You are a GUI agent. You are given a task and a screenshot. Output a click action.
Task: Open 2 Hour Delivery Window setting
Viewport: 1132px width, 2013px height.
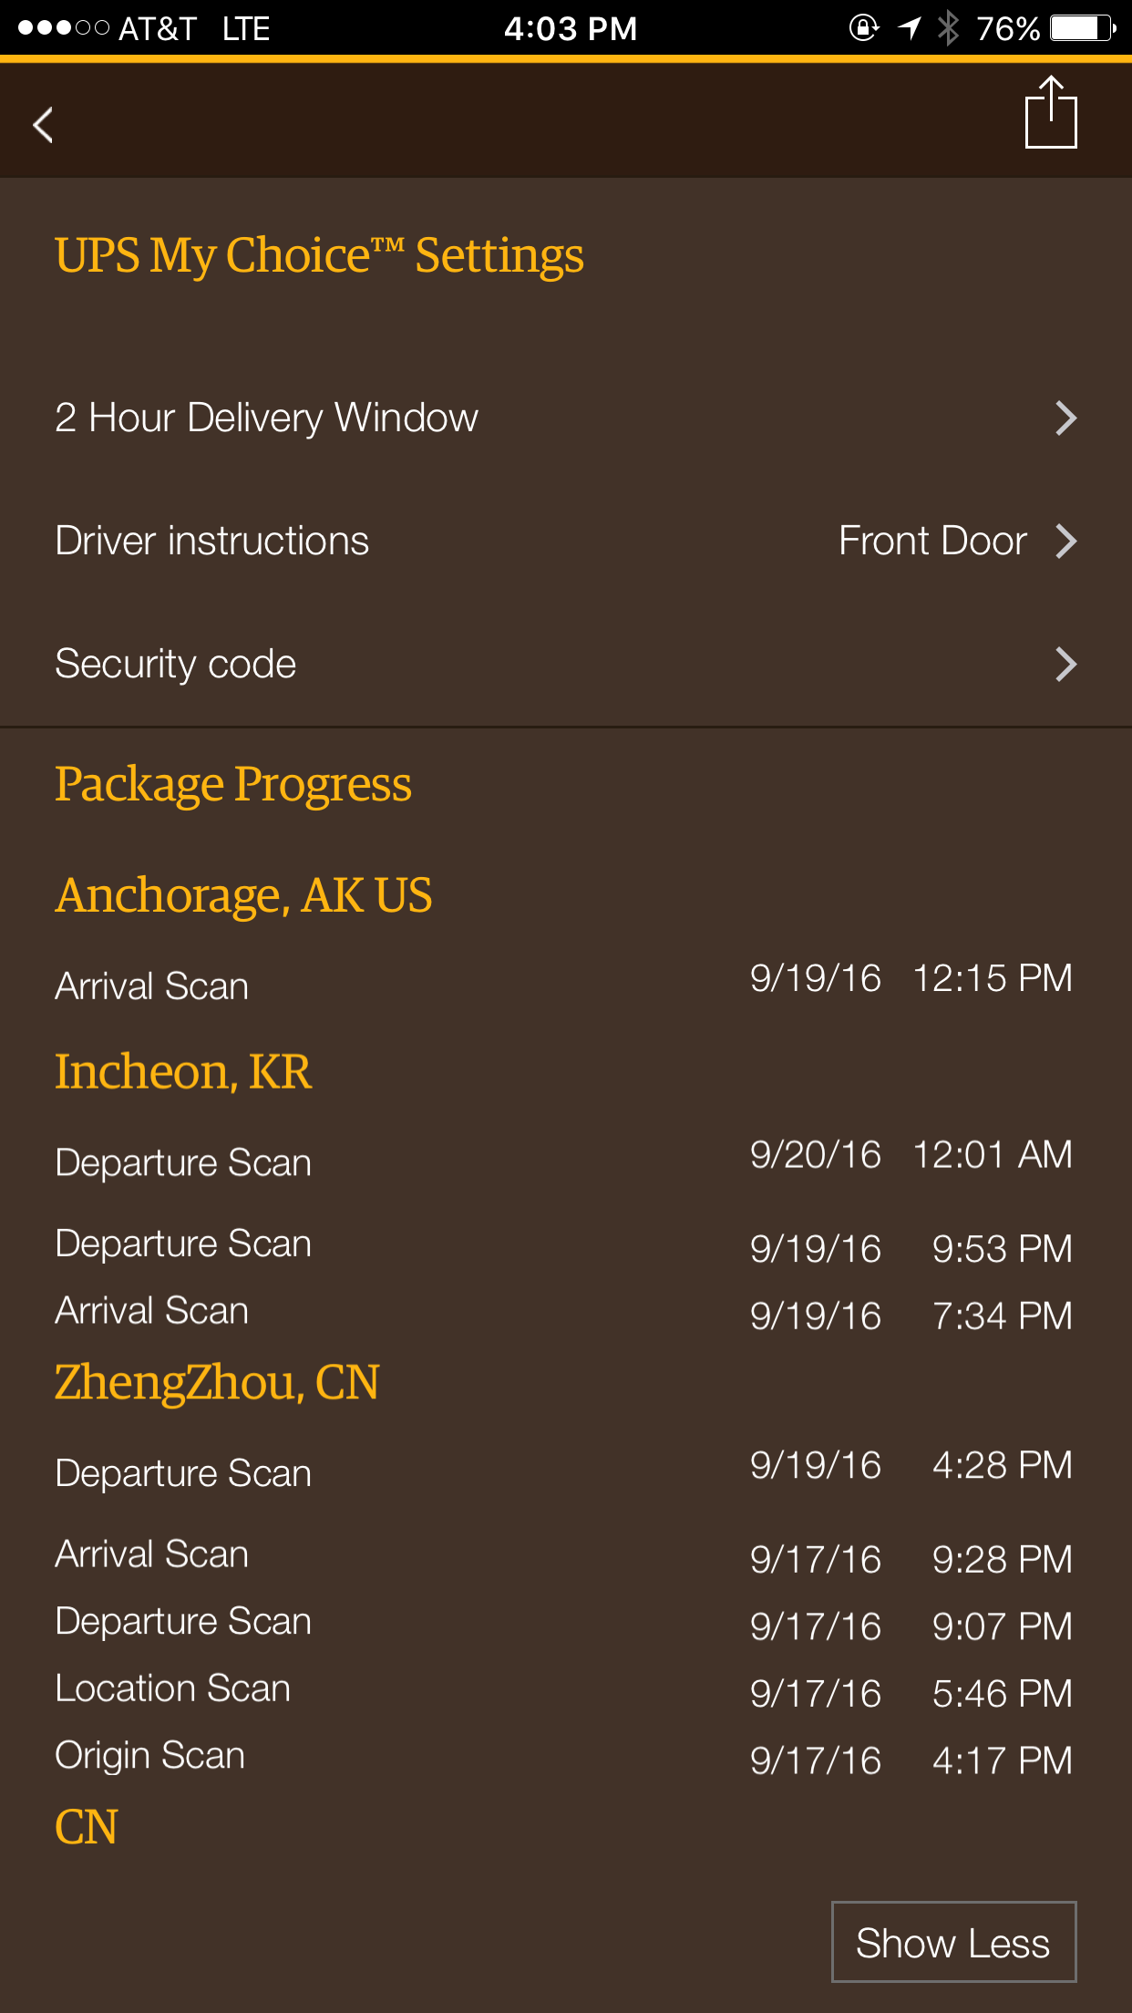pos(566,418)
